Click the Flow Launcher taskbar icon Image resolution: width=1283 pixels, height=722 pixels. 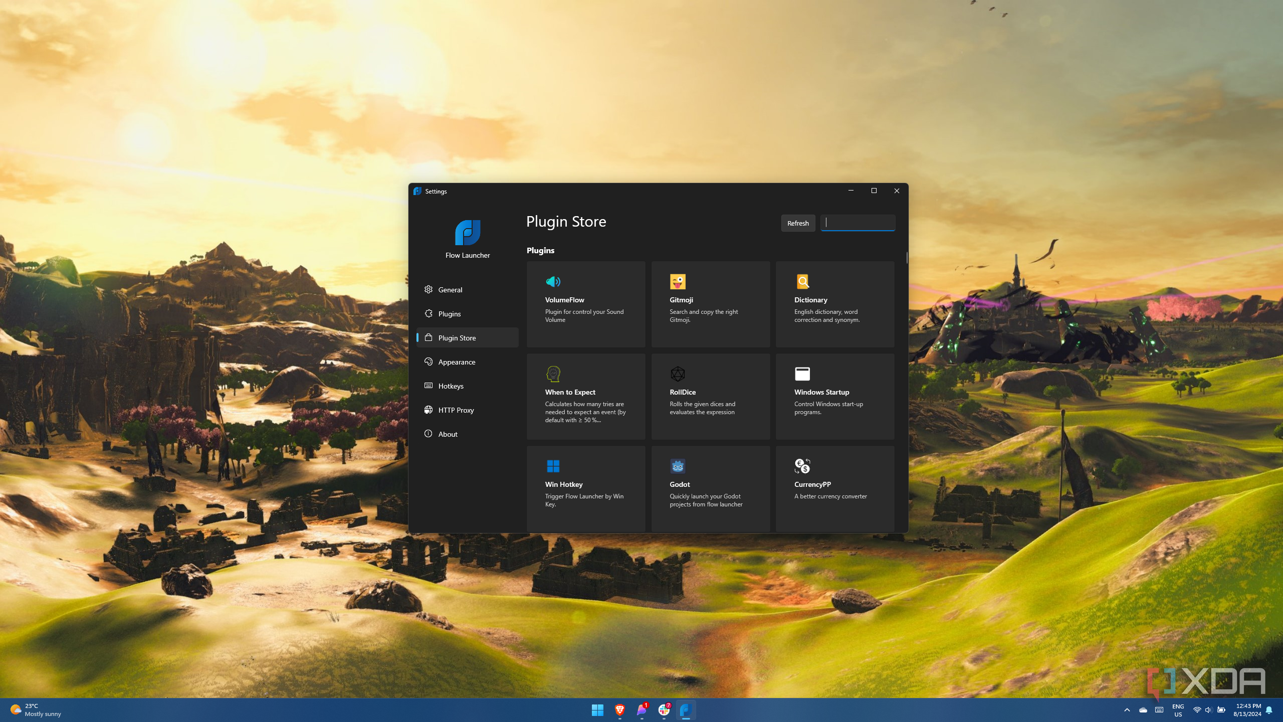[x=686, y=710]
